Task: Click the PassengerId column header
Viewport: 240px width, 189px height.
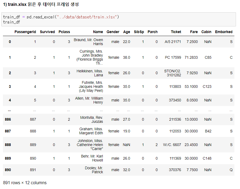Action: click(x=25, y=32)
